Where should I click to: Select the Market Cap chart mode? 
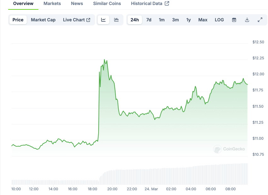tap(43, 20)
